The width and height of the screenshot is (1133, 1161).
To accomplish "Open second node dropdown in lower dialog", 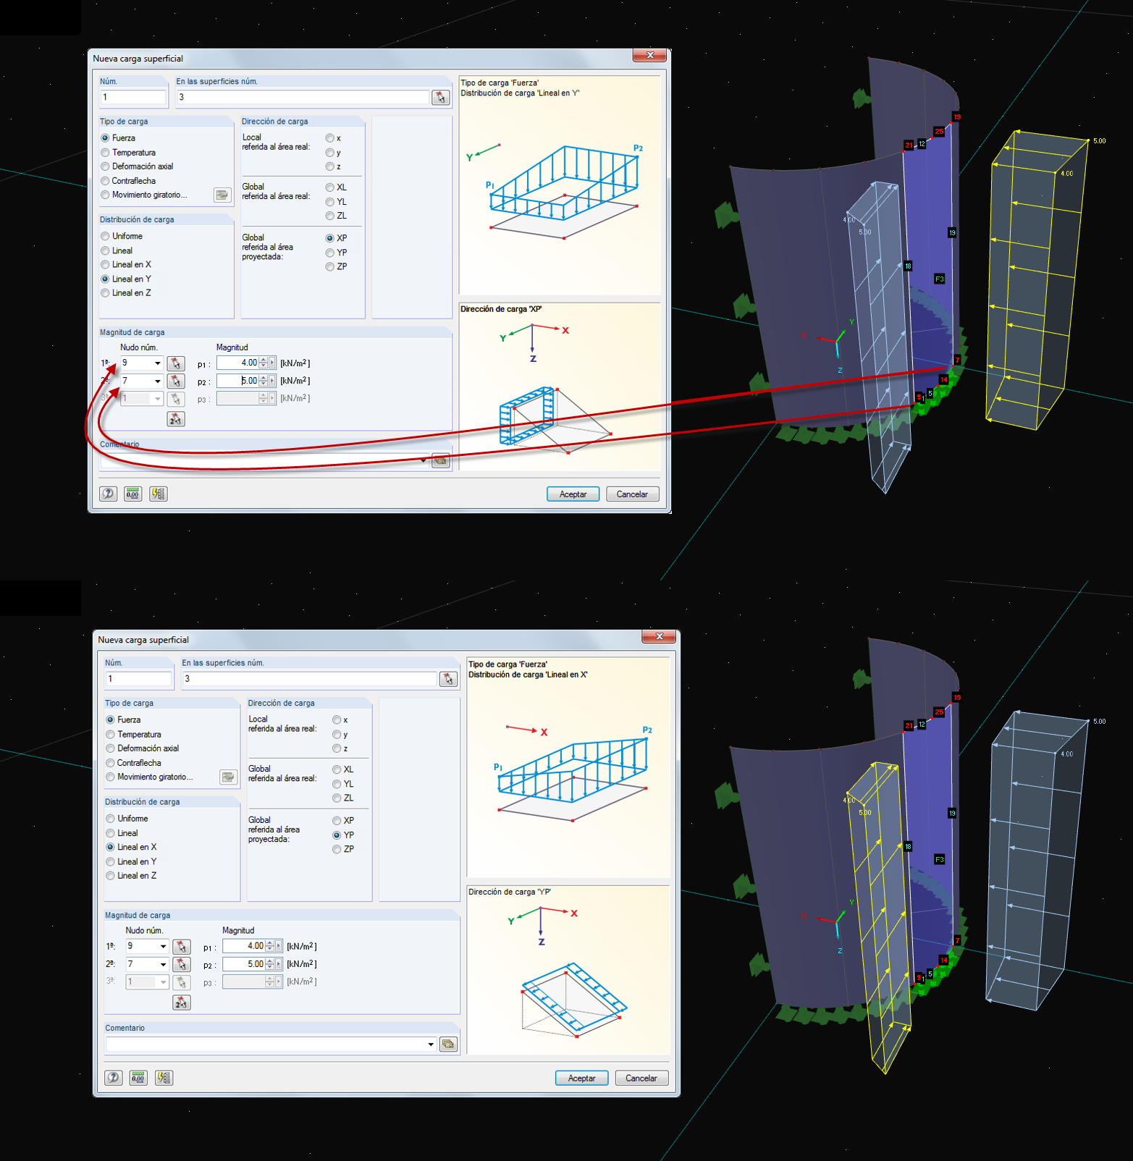I will click(163, 964).
